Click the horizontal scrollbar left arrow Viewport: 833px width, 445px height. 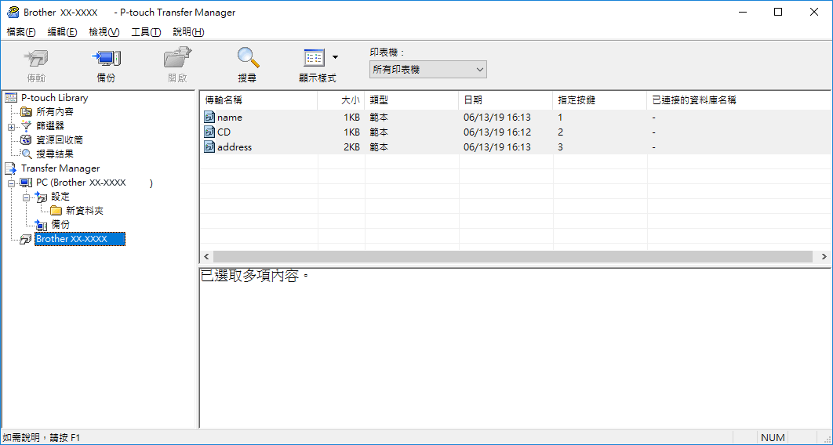tap(206, 257)
